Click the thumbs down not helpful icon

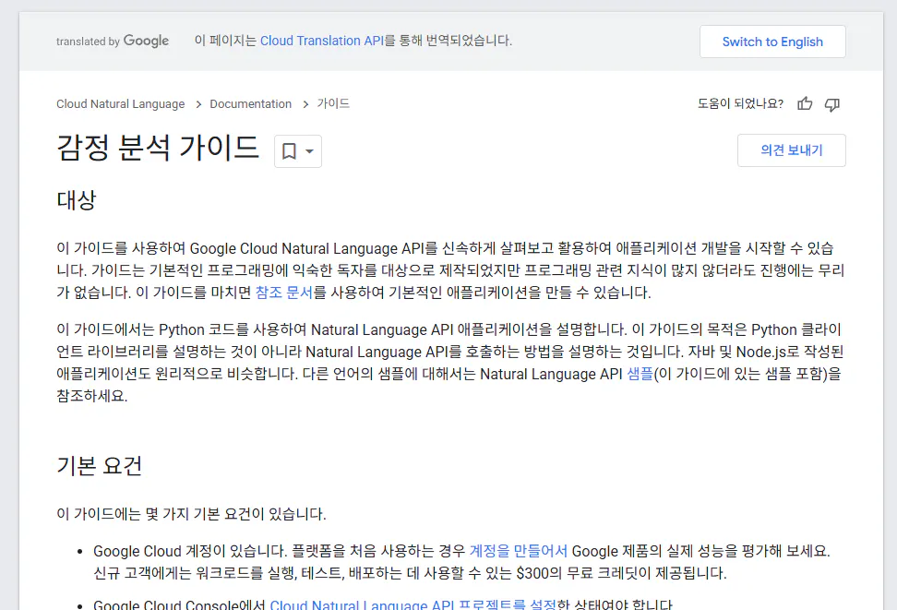coord(832,104)
